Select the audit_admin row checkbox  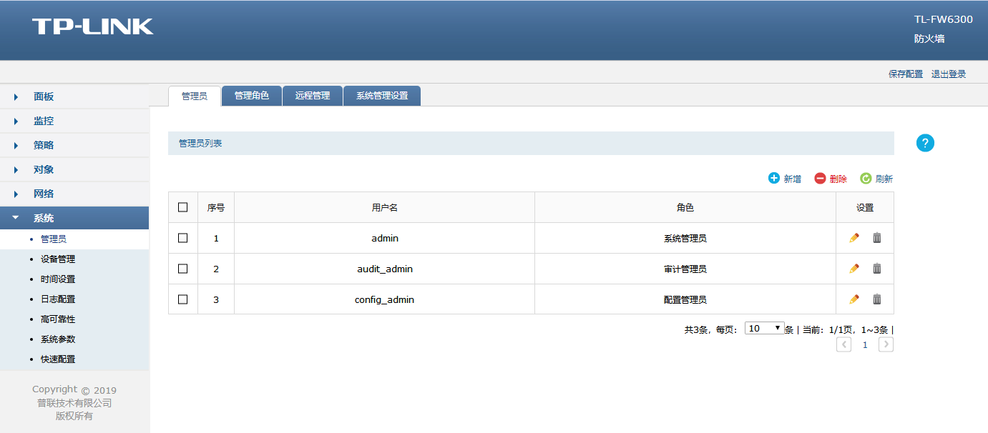[182, 269]
